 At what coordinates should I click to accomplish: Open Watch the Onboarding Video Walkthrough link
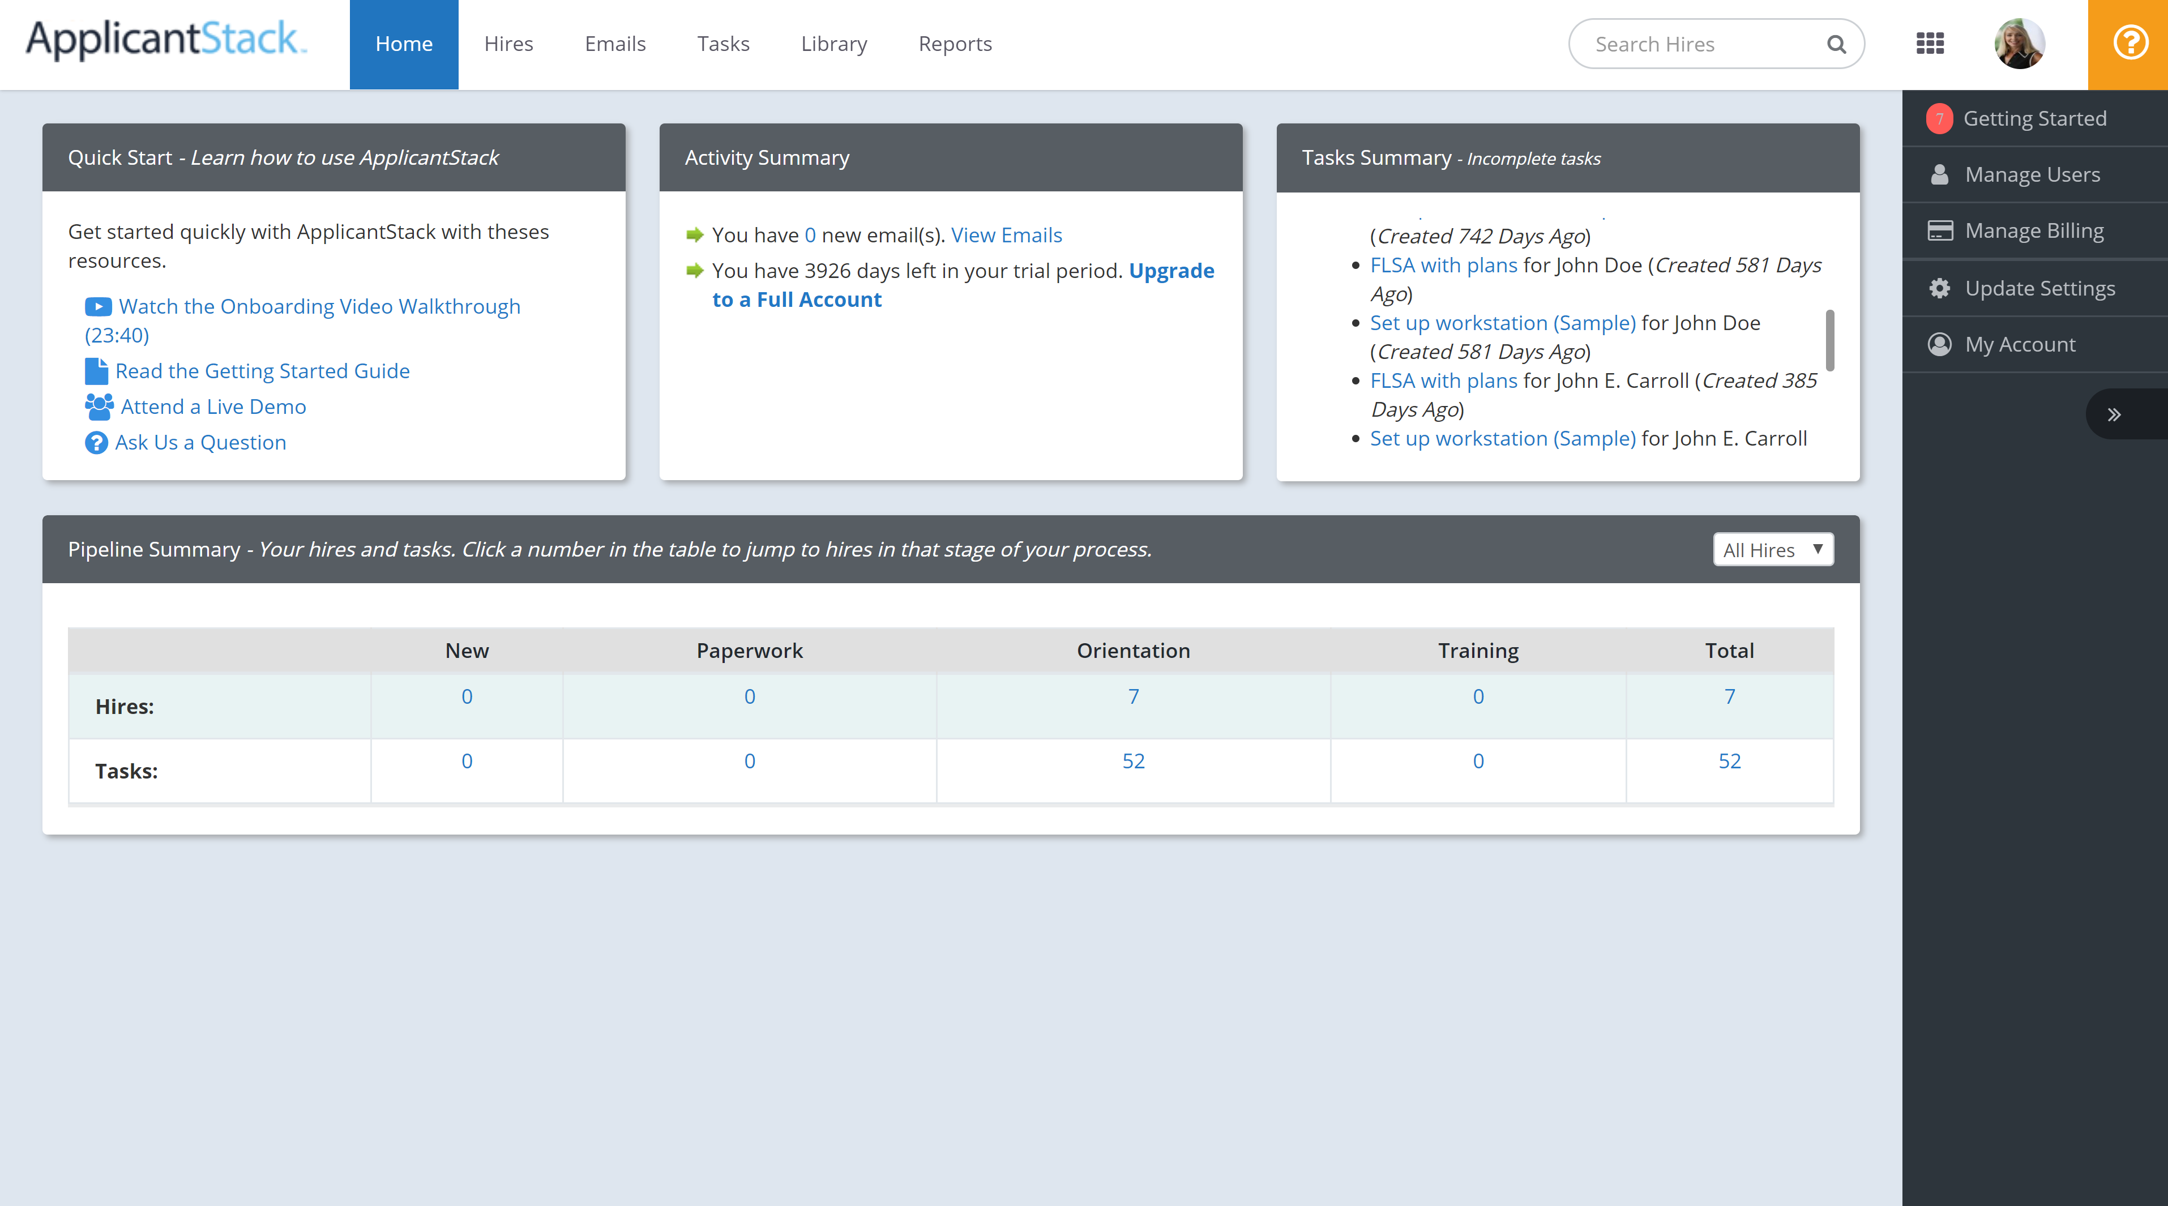click(x=319, y=306)
